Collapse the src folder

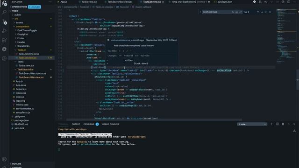(16, 19)
